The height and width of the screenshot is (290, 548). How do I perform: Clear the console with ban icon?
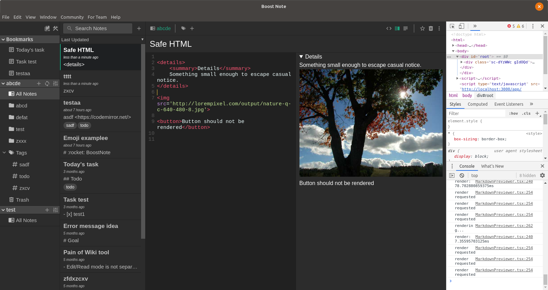[x=462, y=176]
